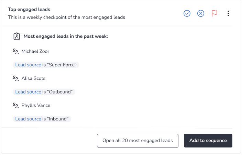Open Phyllis Vance lead name
242x155 pixels.
[36, 105]
